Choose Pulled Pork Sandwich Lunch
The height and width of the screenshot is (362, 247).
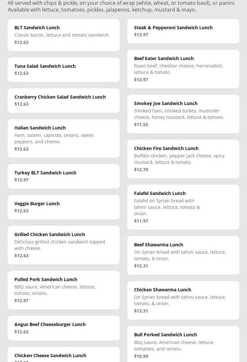[x=64, y=290]
